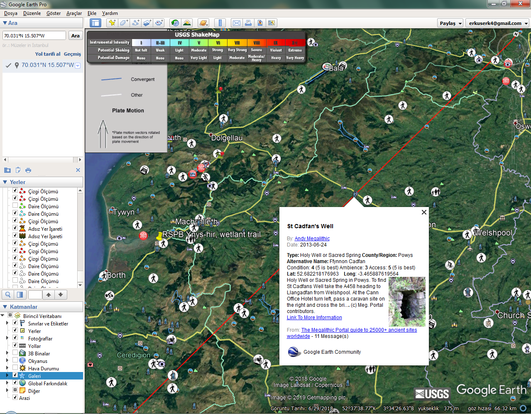Click the Yerler list vertical scrollbar
Screen dimensions: 531x414
80,237
